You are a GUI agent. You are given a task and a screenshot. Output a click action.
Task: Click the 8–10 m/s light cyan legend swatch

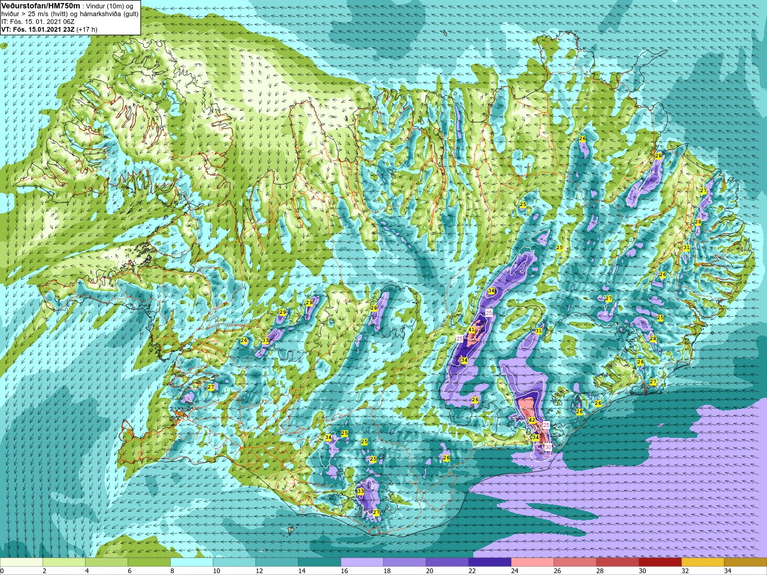[x=192, y=562]
